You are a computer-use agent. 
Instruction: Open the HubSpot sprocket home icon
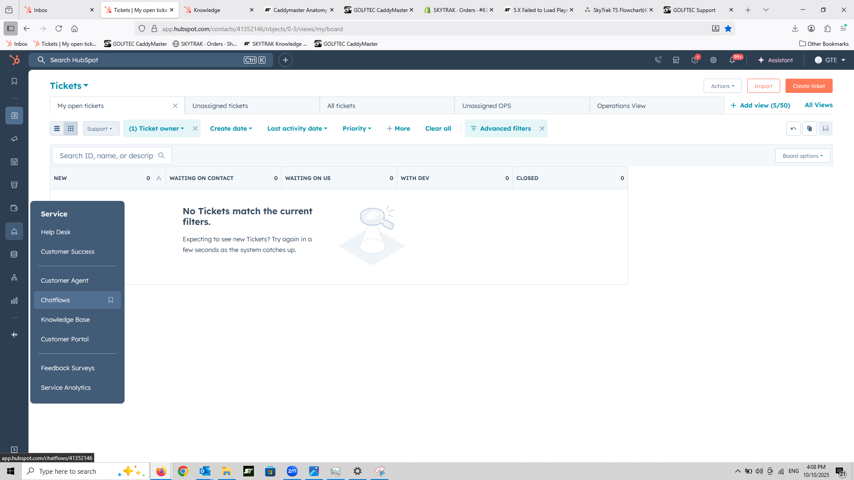(15, 60)
